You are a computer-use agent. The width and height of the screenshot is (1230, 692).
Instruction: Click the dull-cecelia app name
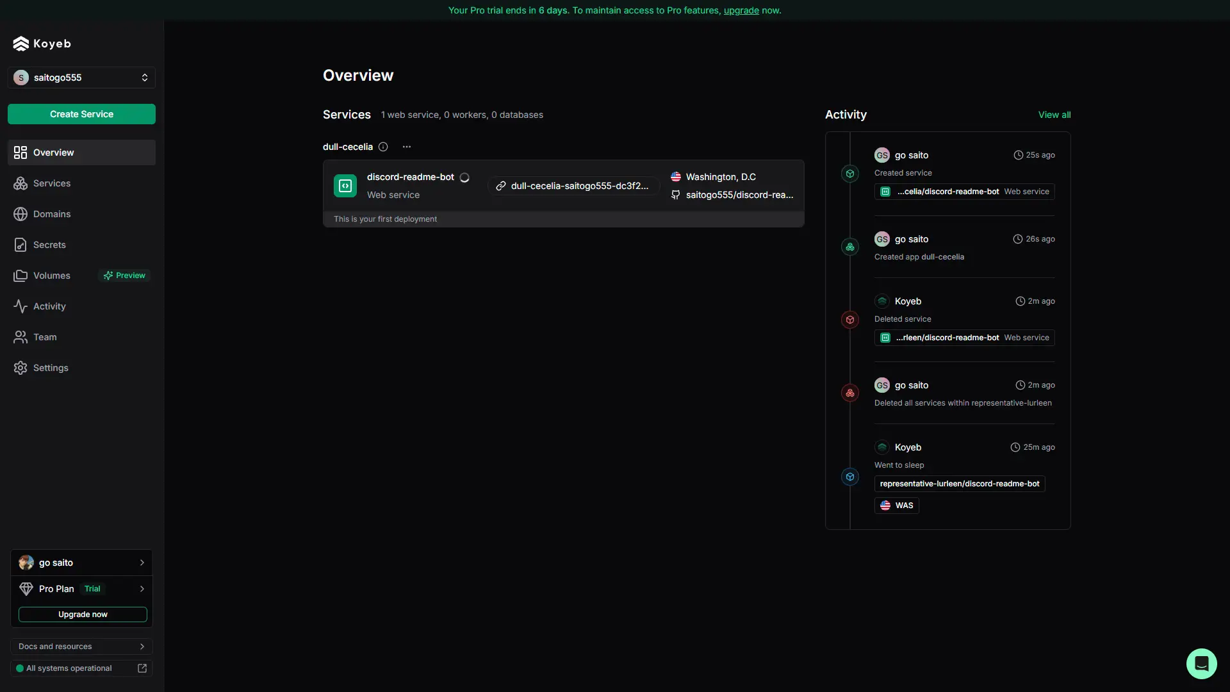(x=348, y=147)
